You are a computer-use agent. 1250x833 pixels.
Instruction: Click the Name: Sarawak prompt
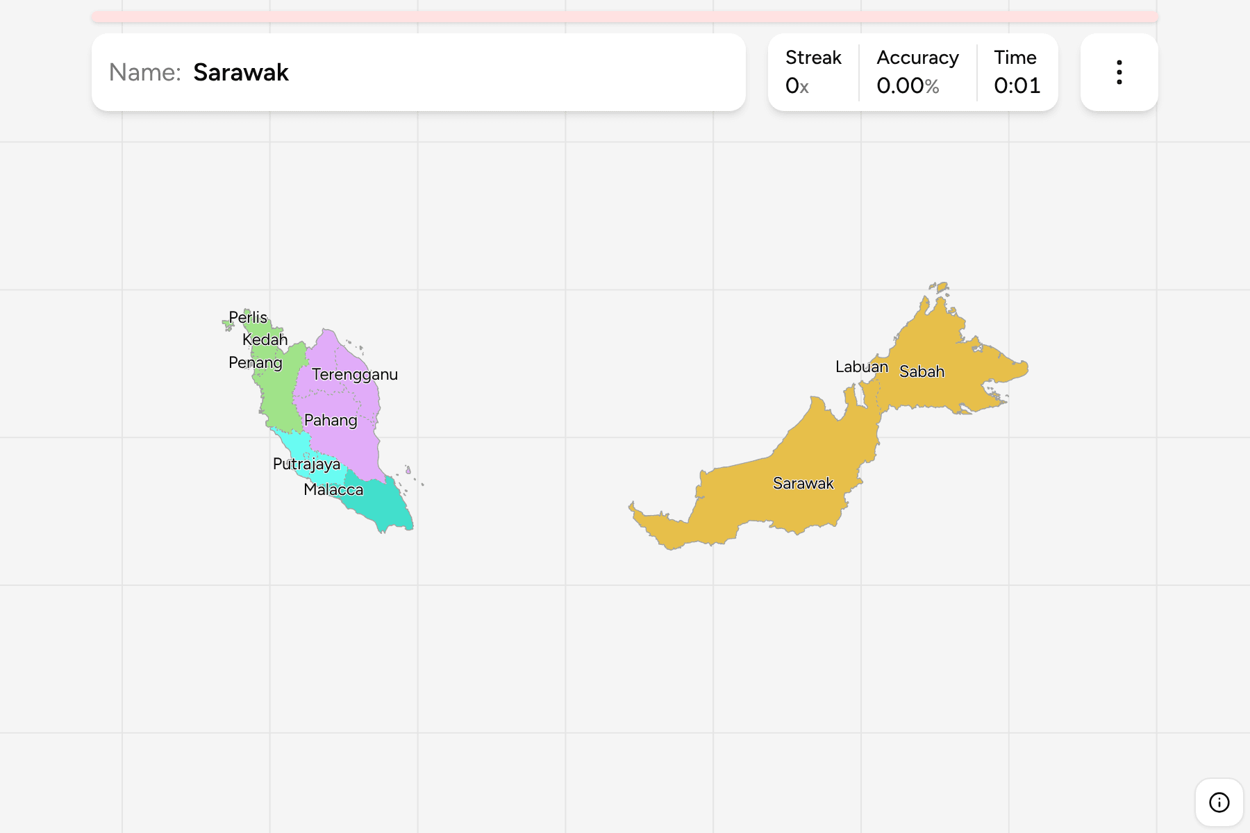tap(419, 72)
